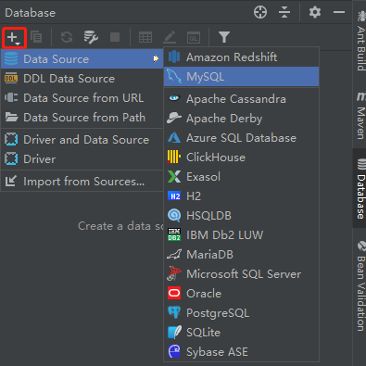Click the Edit pencil toolbar icon

click(170, 37)
